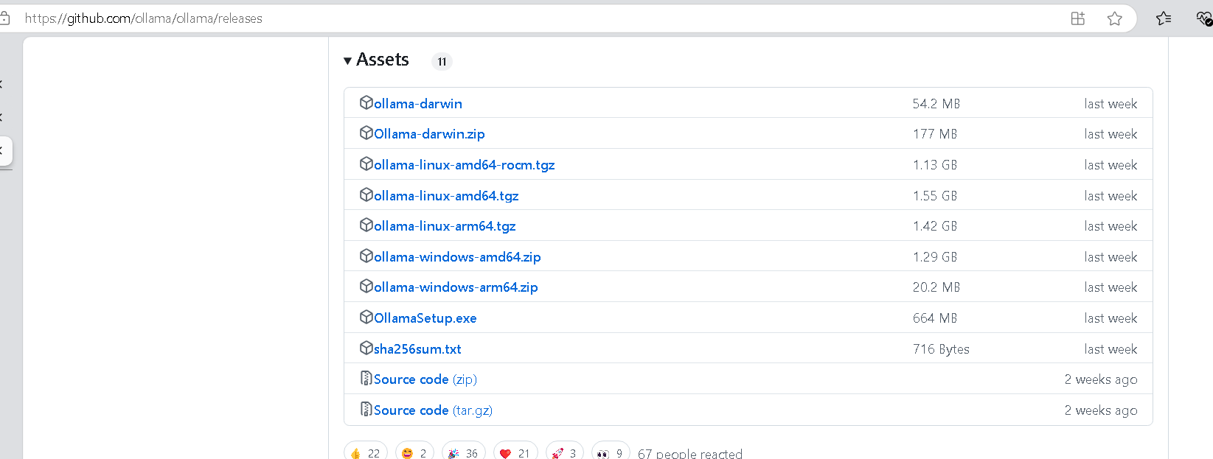This screenshot has height=459, width=1213.
Task: Click 'last week' on ollama-darwin row
Action: pos(1111,104)
